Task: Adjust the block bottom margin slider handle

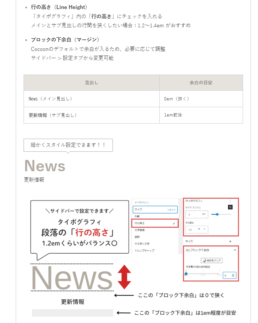Action: click(186, 274)
